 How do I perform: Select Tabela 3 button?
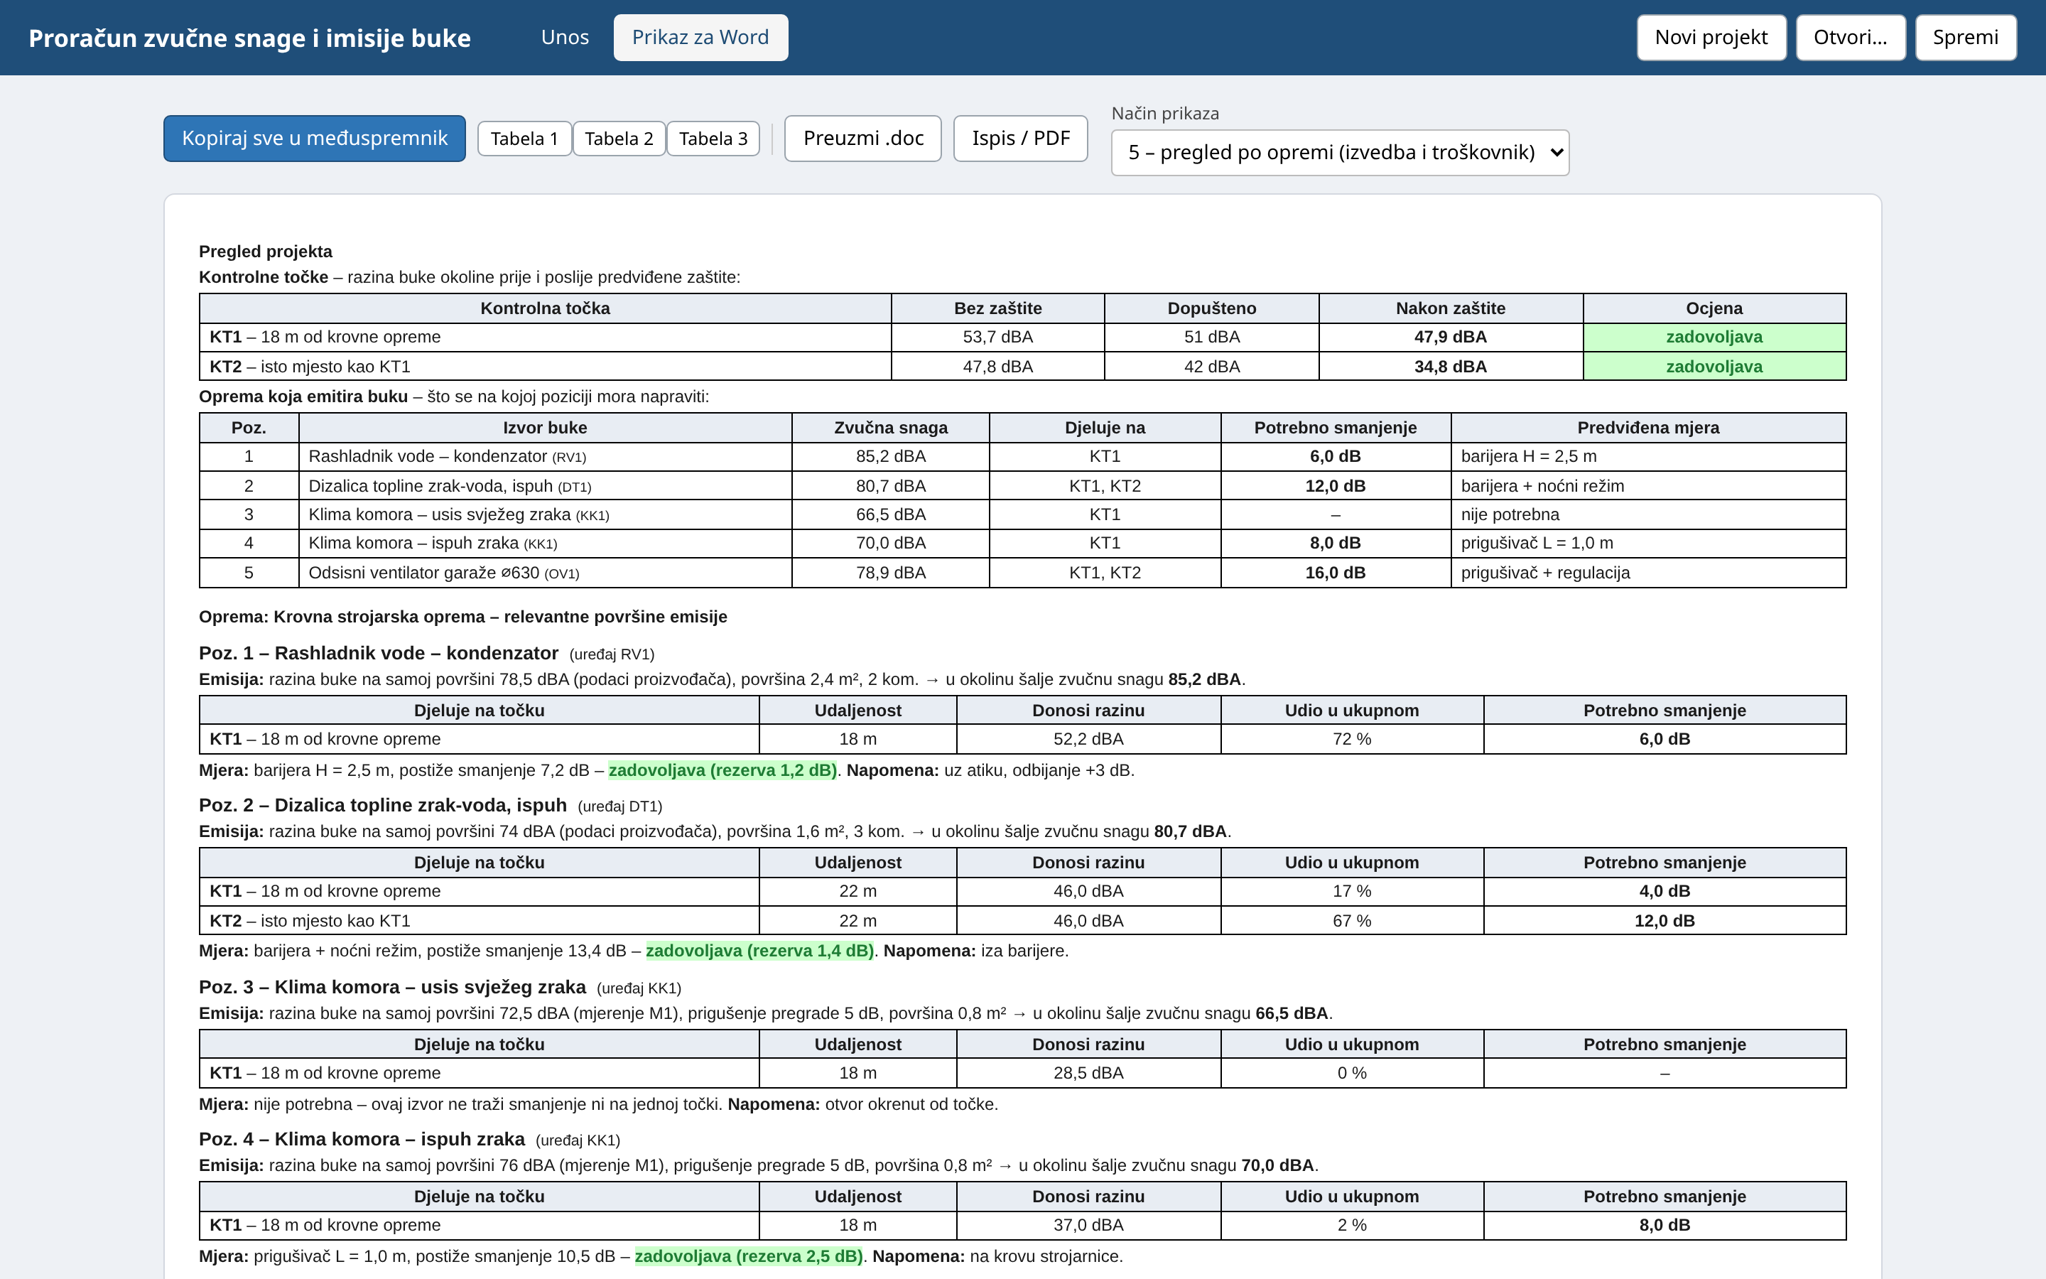[713, 139]
